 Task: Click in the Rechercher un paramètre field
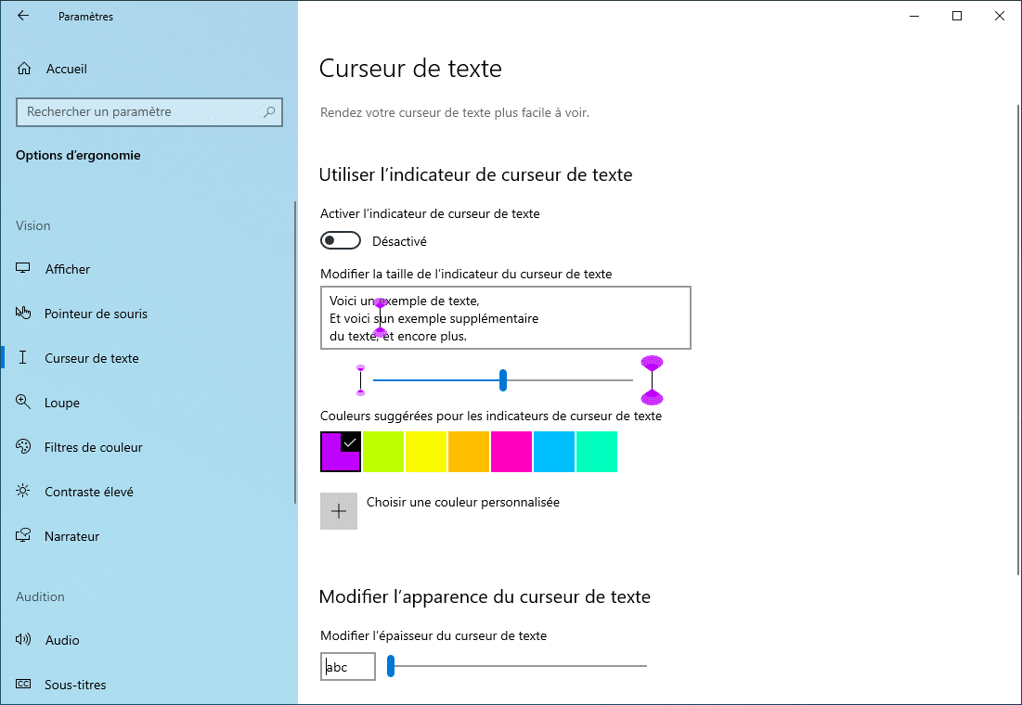149,112
